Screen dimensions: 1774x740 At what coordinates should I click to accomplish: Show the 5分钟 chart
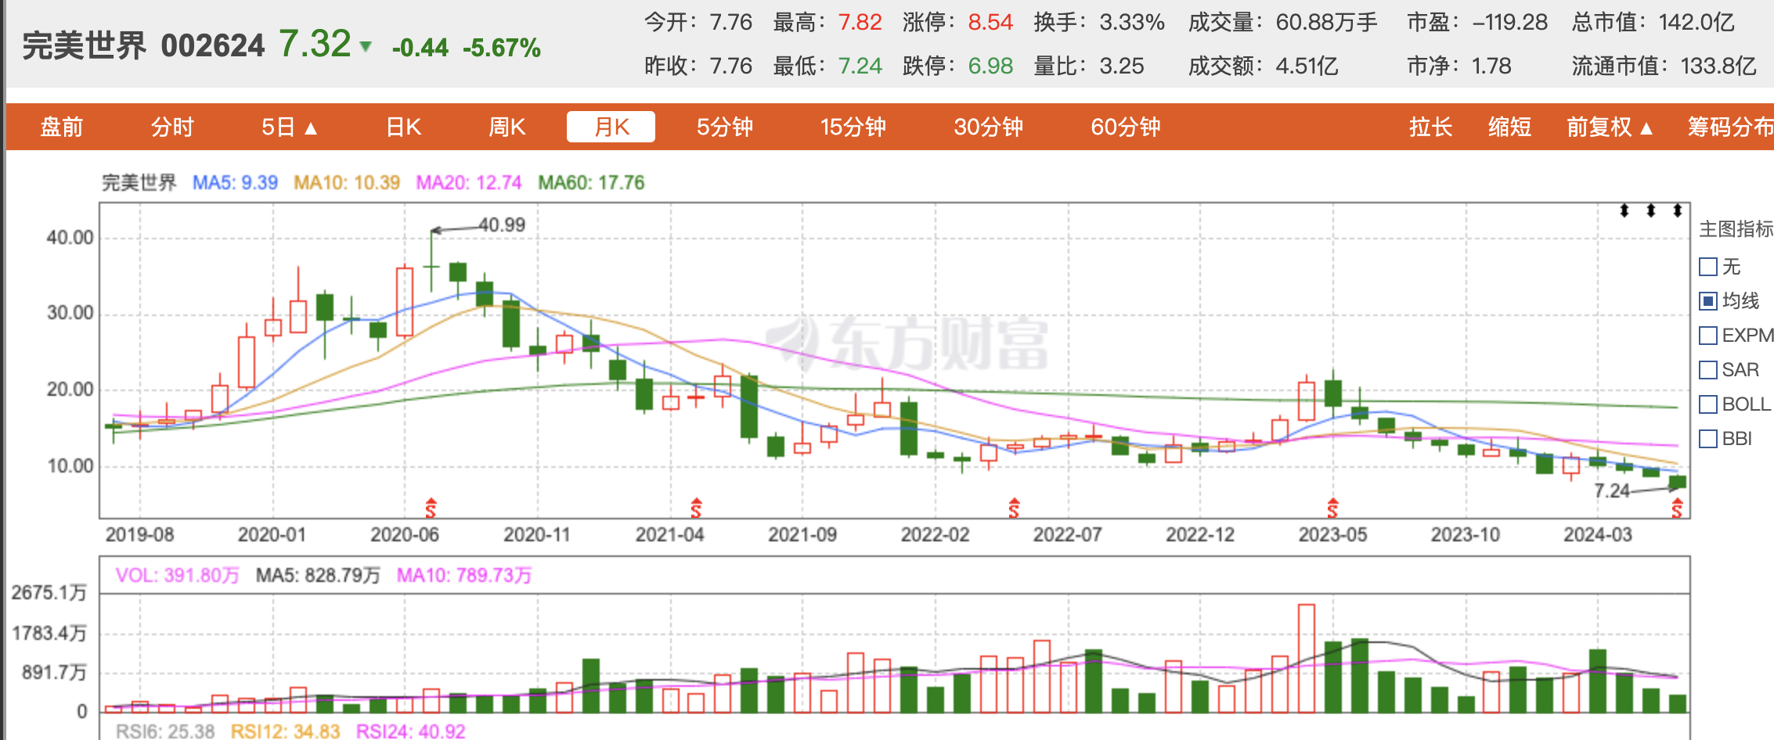click(725, 127)
